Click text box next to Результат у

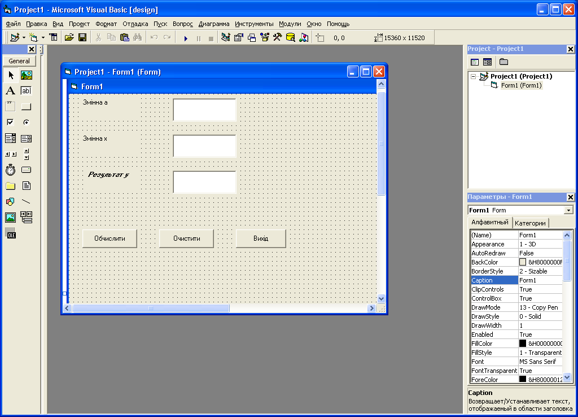pyautogui.click(x=204, y=182)
